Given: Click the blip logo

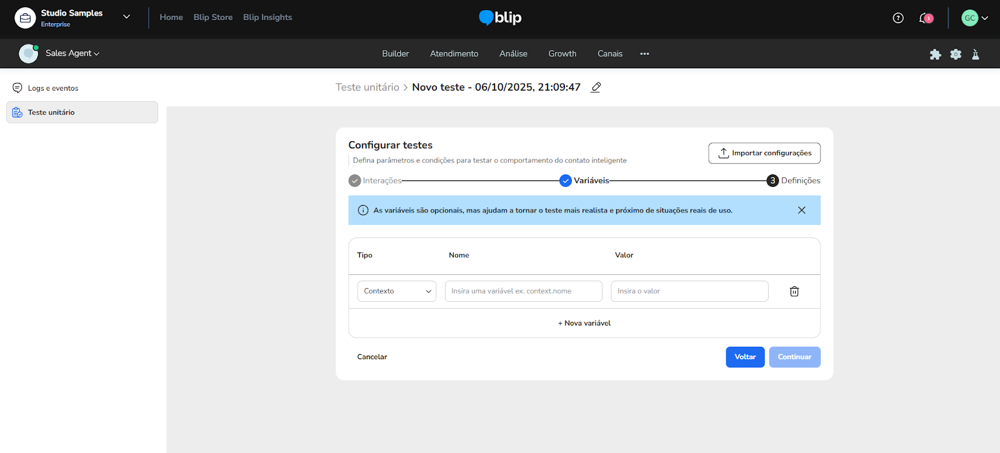Looking at the screenshot, I should (500, 17).
